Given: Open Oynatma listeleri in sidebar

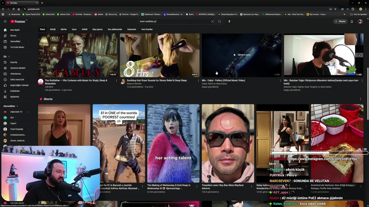Looking at the screenshot, I should click(17, 68).
